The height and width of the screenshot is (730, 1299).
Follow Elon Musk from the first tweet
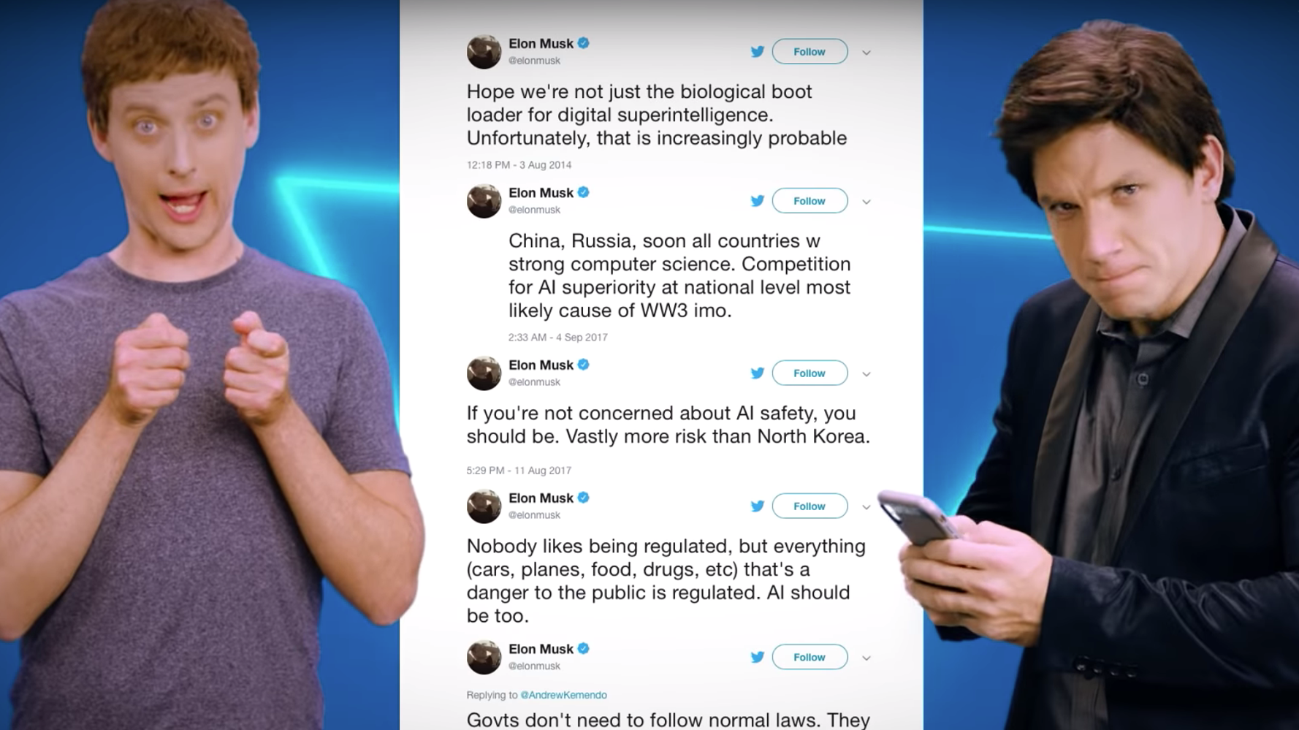tap(810, 52)
